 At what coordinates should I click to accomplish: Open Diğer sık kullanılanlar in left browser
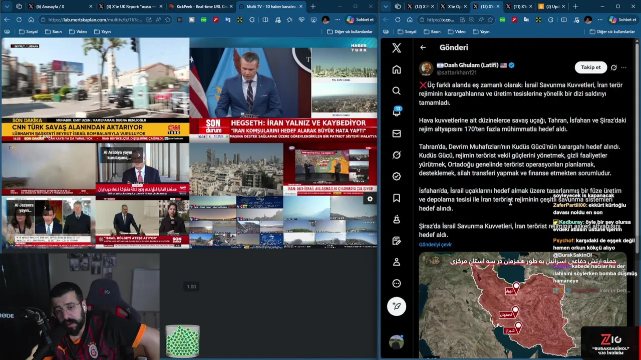[350, 31]
